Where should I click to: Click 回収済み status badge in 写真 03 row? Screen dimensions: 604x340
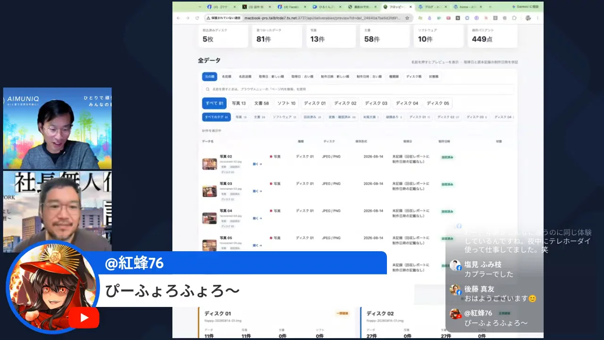pyautogui.click(x=447, y=184)
